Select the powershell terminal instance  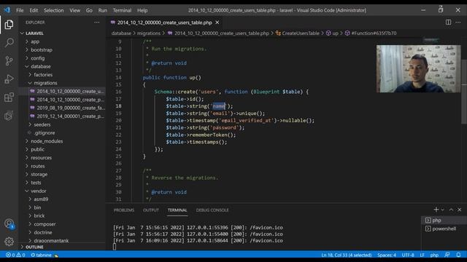444,229
